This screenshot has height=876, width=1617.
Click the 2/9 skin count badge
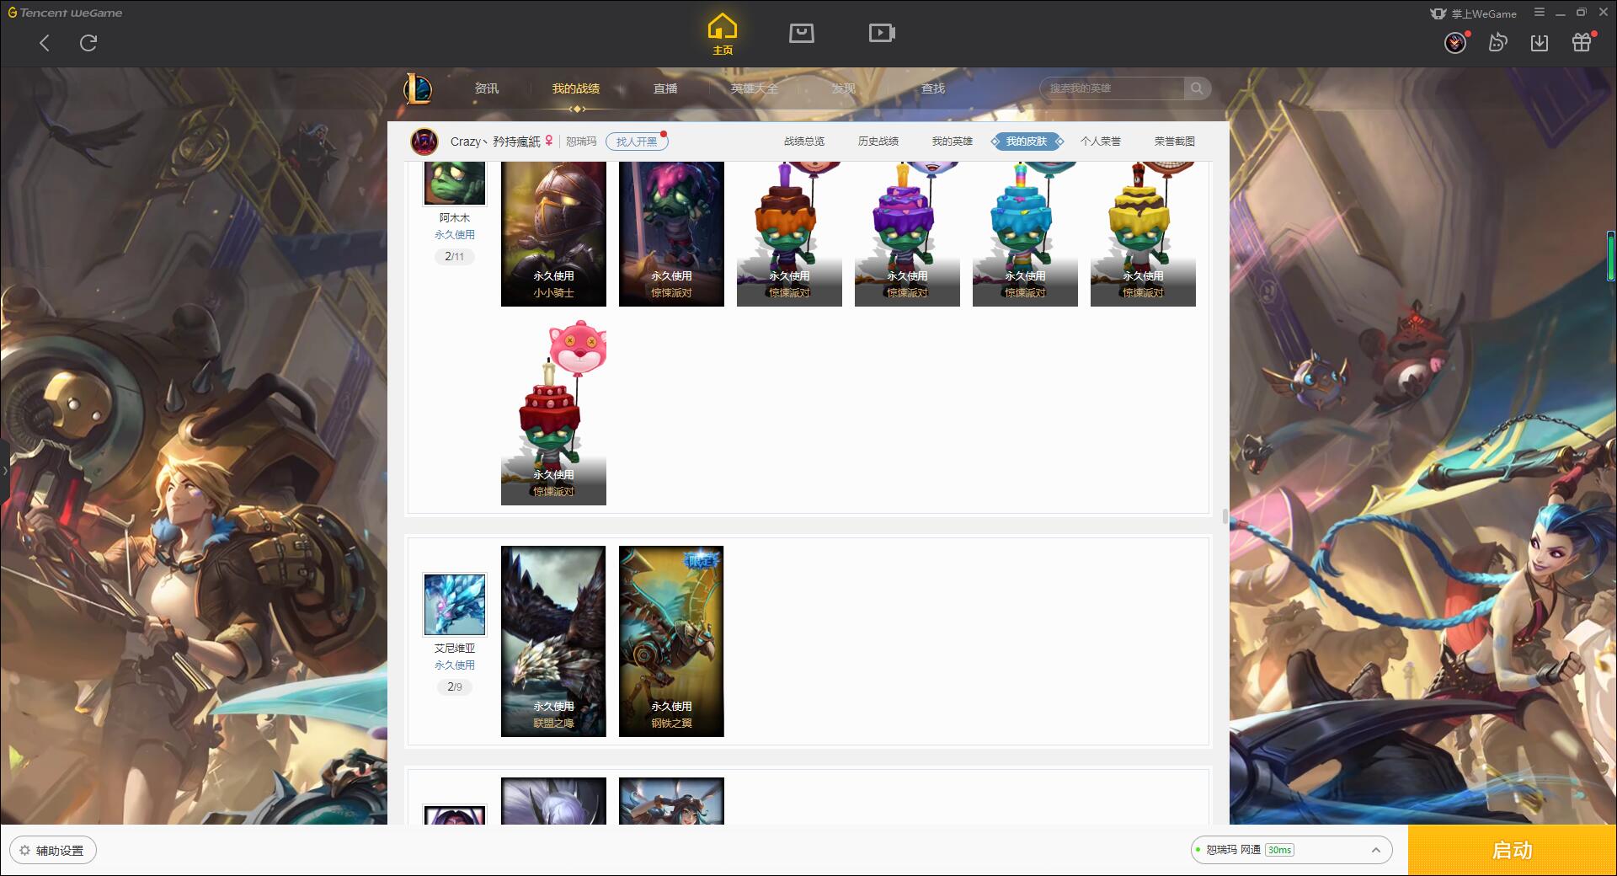coord(455,687)
